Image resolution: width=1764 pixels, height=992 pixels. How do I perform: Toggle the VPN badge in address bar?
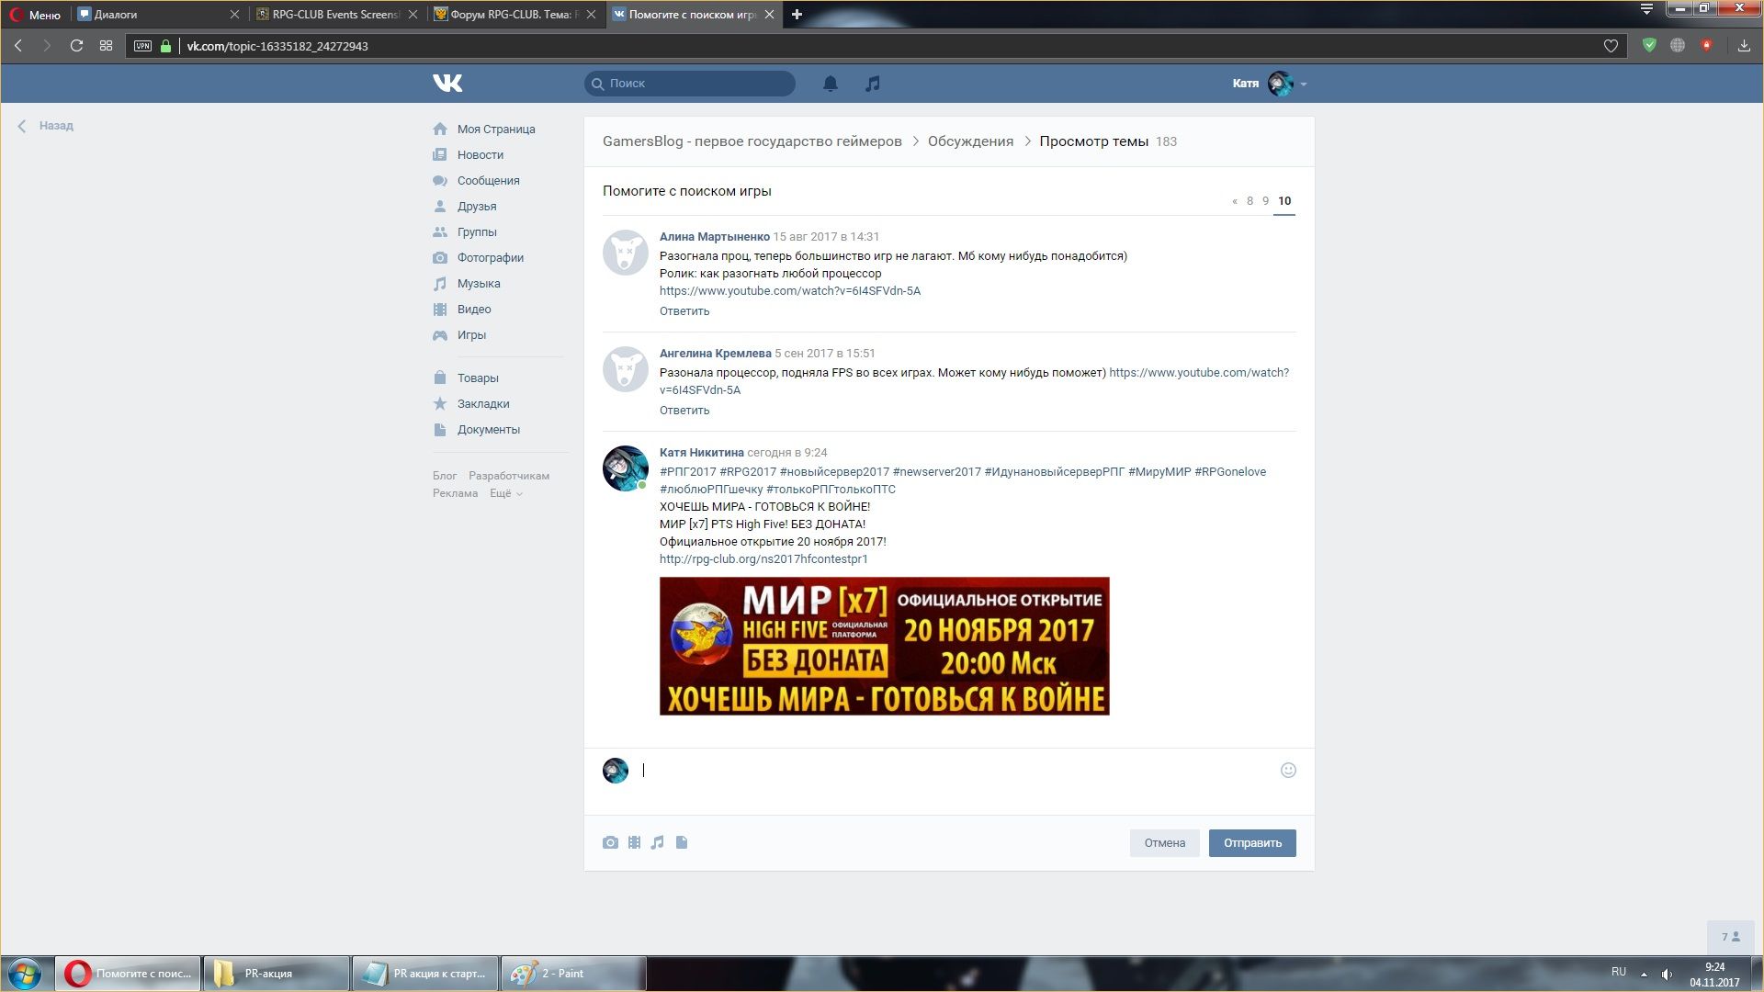click(x=142, y=46)
